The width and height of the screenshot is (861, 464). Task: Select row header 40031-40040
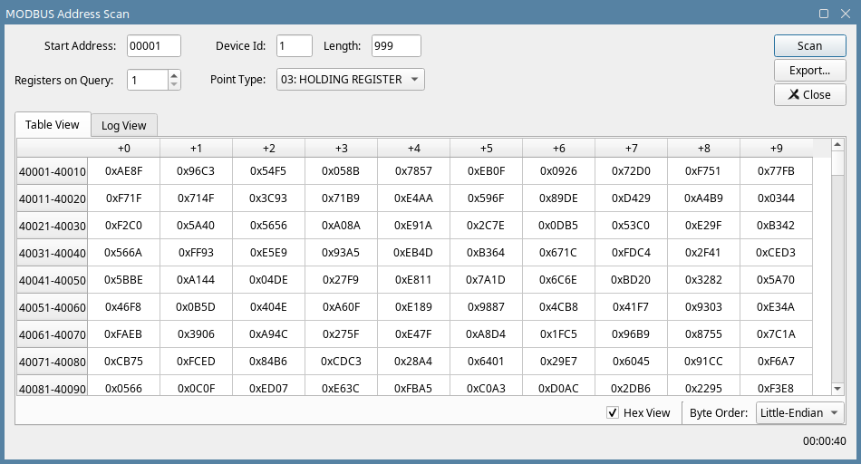53,253
